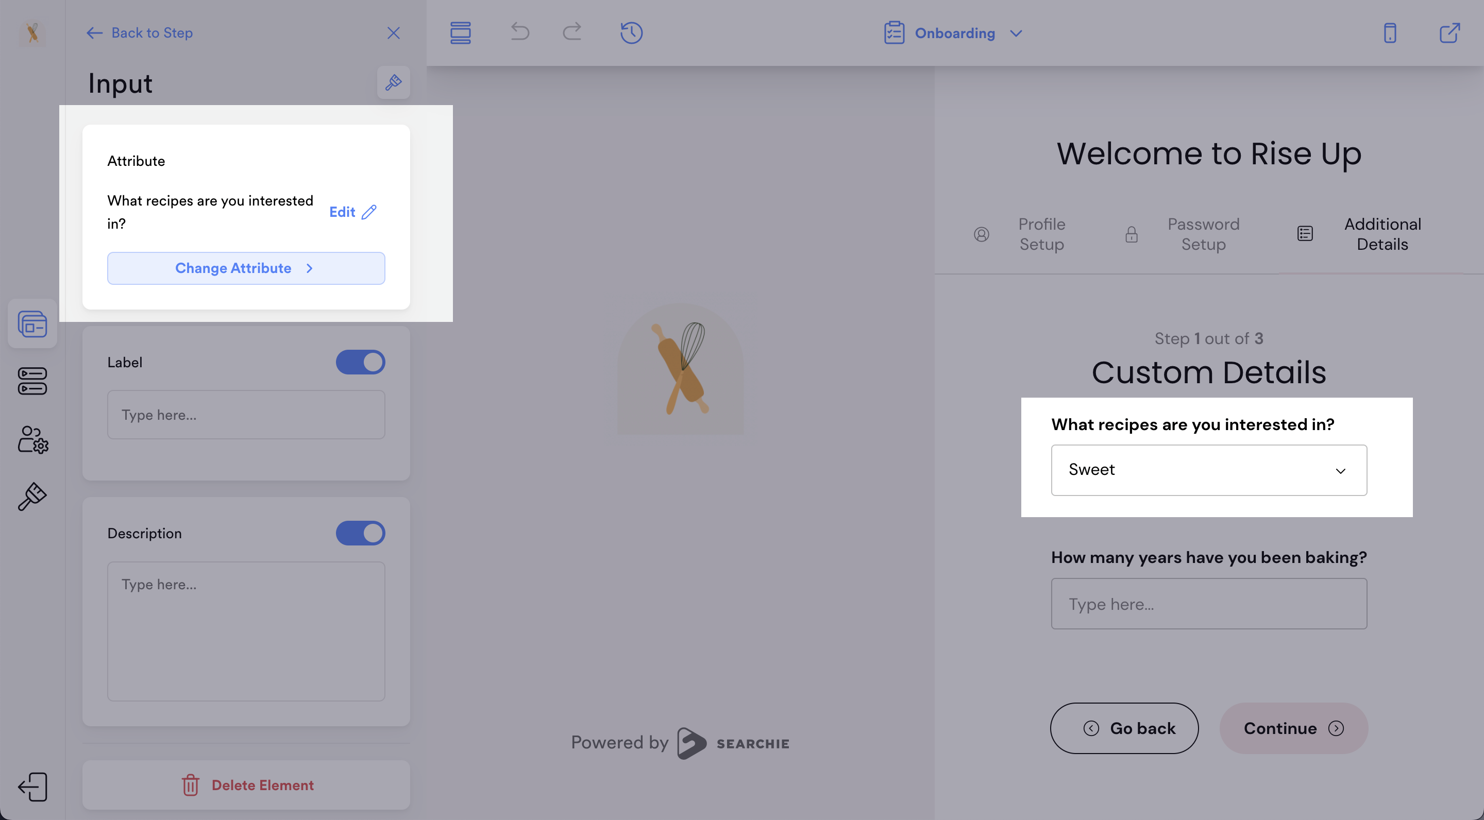
Task: Open the Input style brush button
Action: point(394,82)
